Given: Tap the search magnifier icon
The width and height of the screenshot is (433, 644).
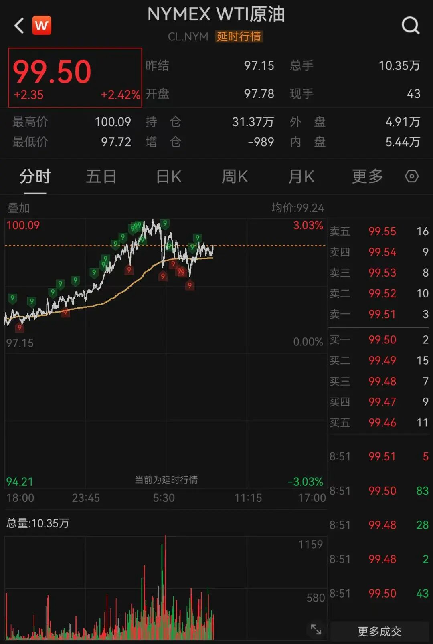Looking at the screenshot, I should coord(411,26).
